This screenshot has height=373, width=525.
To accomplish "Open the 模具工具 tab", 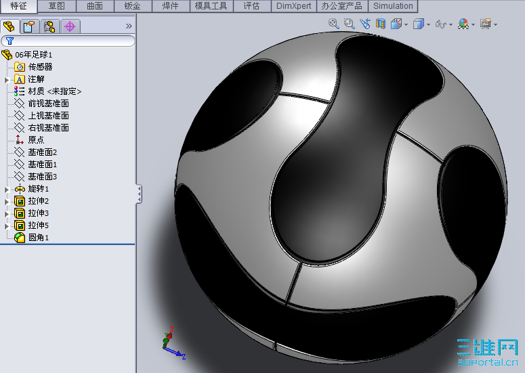I will coord(211,6).
